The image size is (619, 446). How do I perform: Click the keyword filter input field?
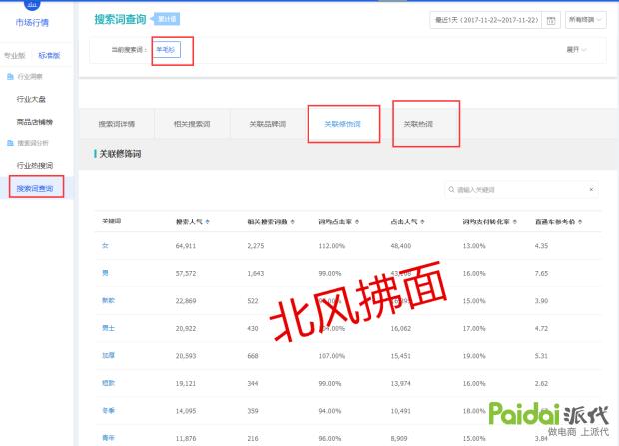[521, 189]
